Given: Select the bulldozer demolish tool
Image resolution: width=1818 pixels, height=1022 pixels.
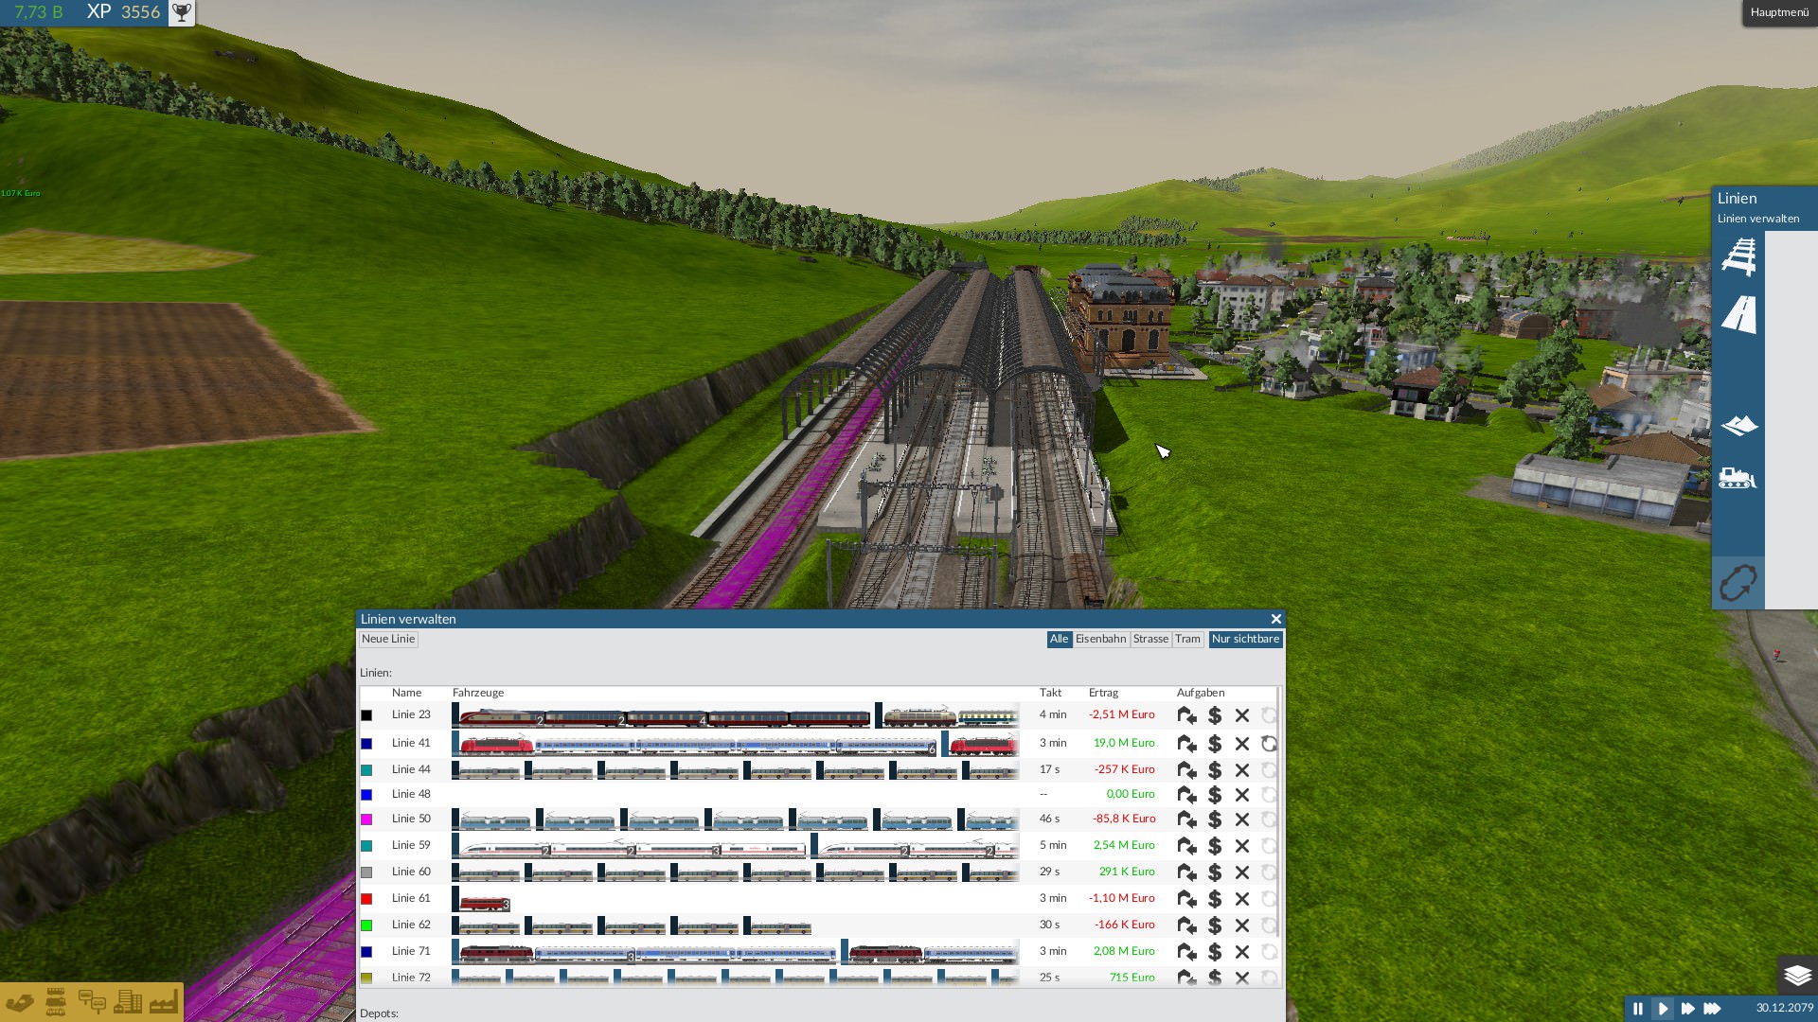Looking at the screenshot, I should [1738, 478].
